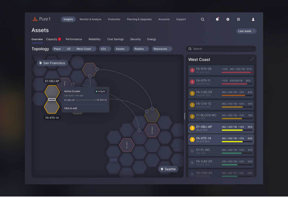
Task: Open the Accounts menu
Action: pyautogui.click(x=164, y=19)
